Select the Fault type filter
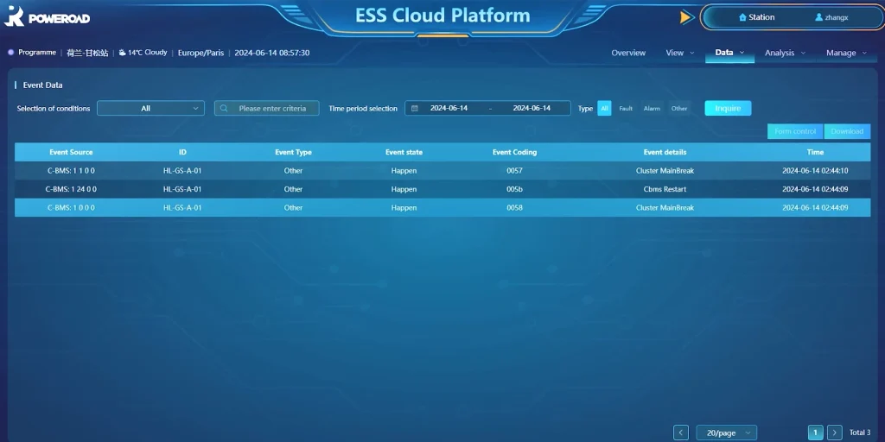Viewport: 885px width, 442px height. (626, 109)
